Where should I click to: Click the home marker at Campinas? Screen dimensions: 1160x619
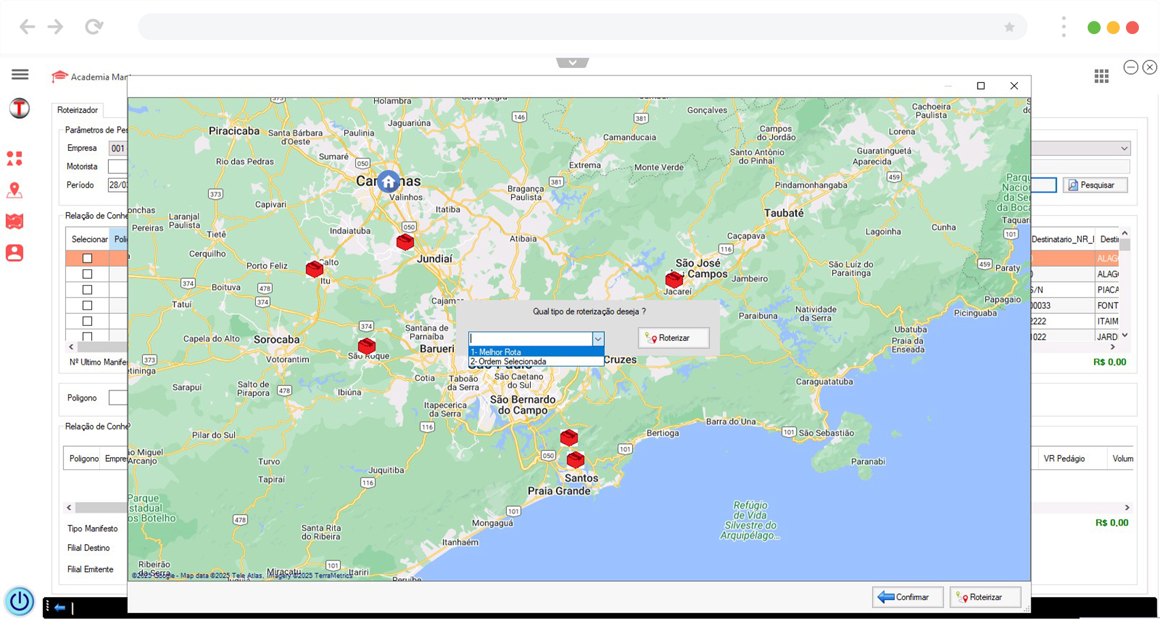[388, 182]
